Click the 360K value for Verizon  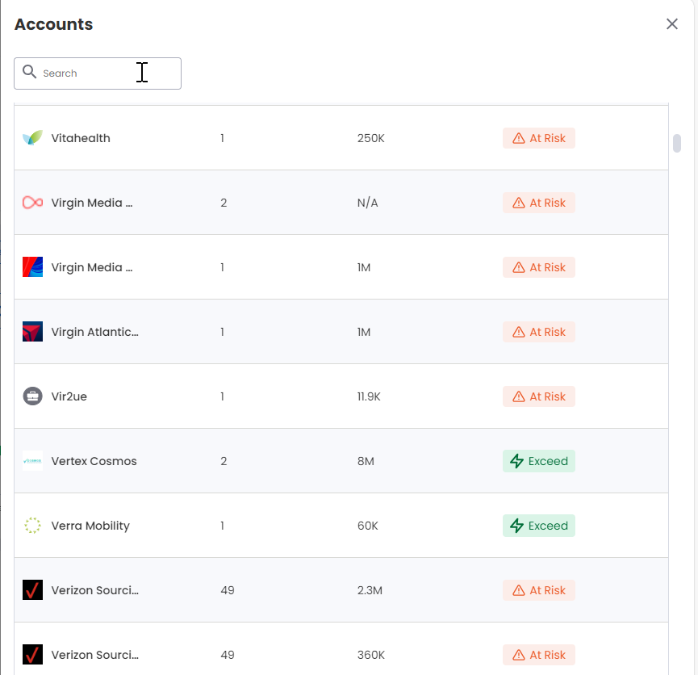coord(371,655)
